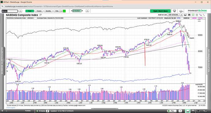Click the 6190.16 low price label
The image size is (211, 113).
(x=18, y=82)
